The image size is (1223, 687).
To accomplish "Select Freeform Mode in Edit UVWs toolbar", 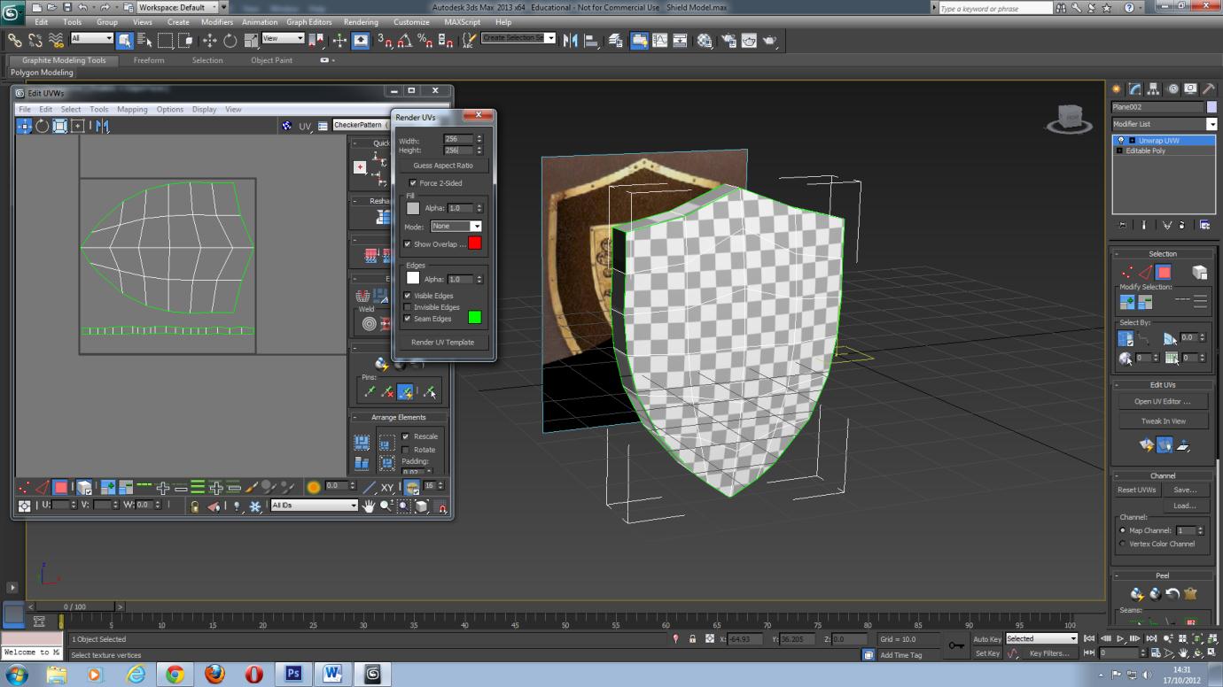I will [x=78, y=126].
